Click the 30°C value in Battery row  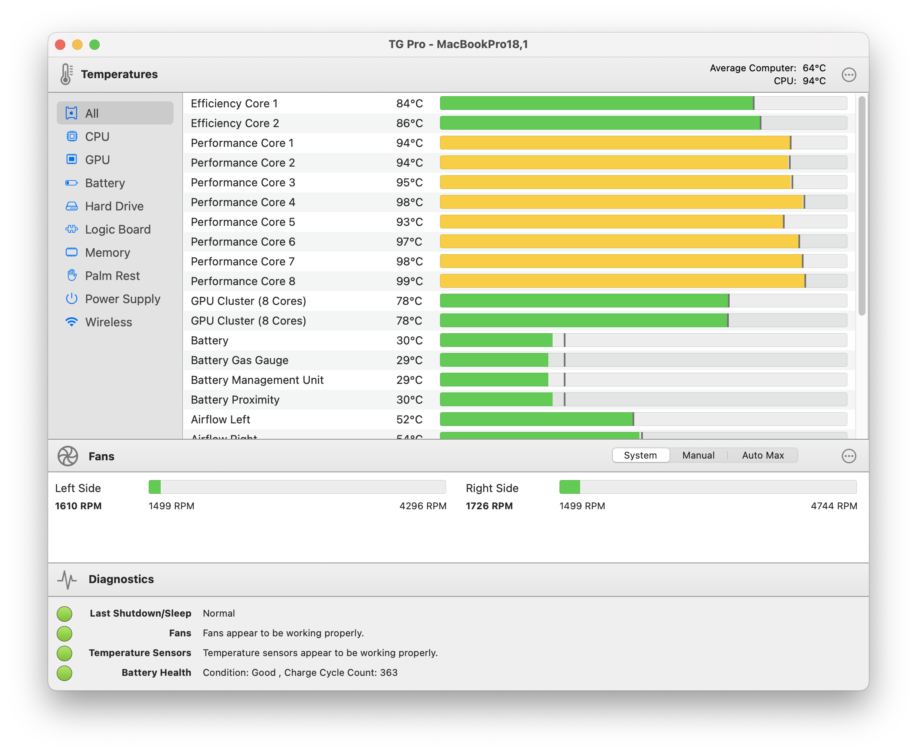point(409,341)
